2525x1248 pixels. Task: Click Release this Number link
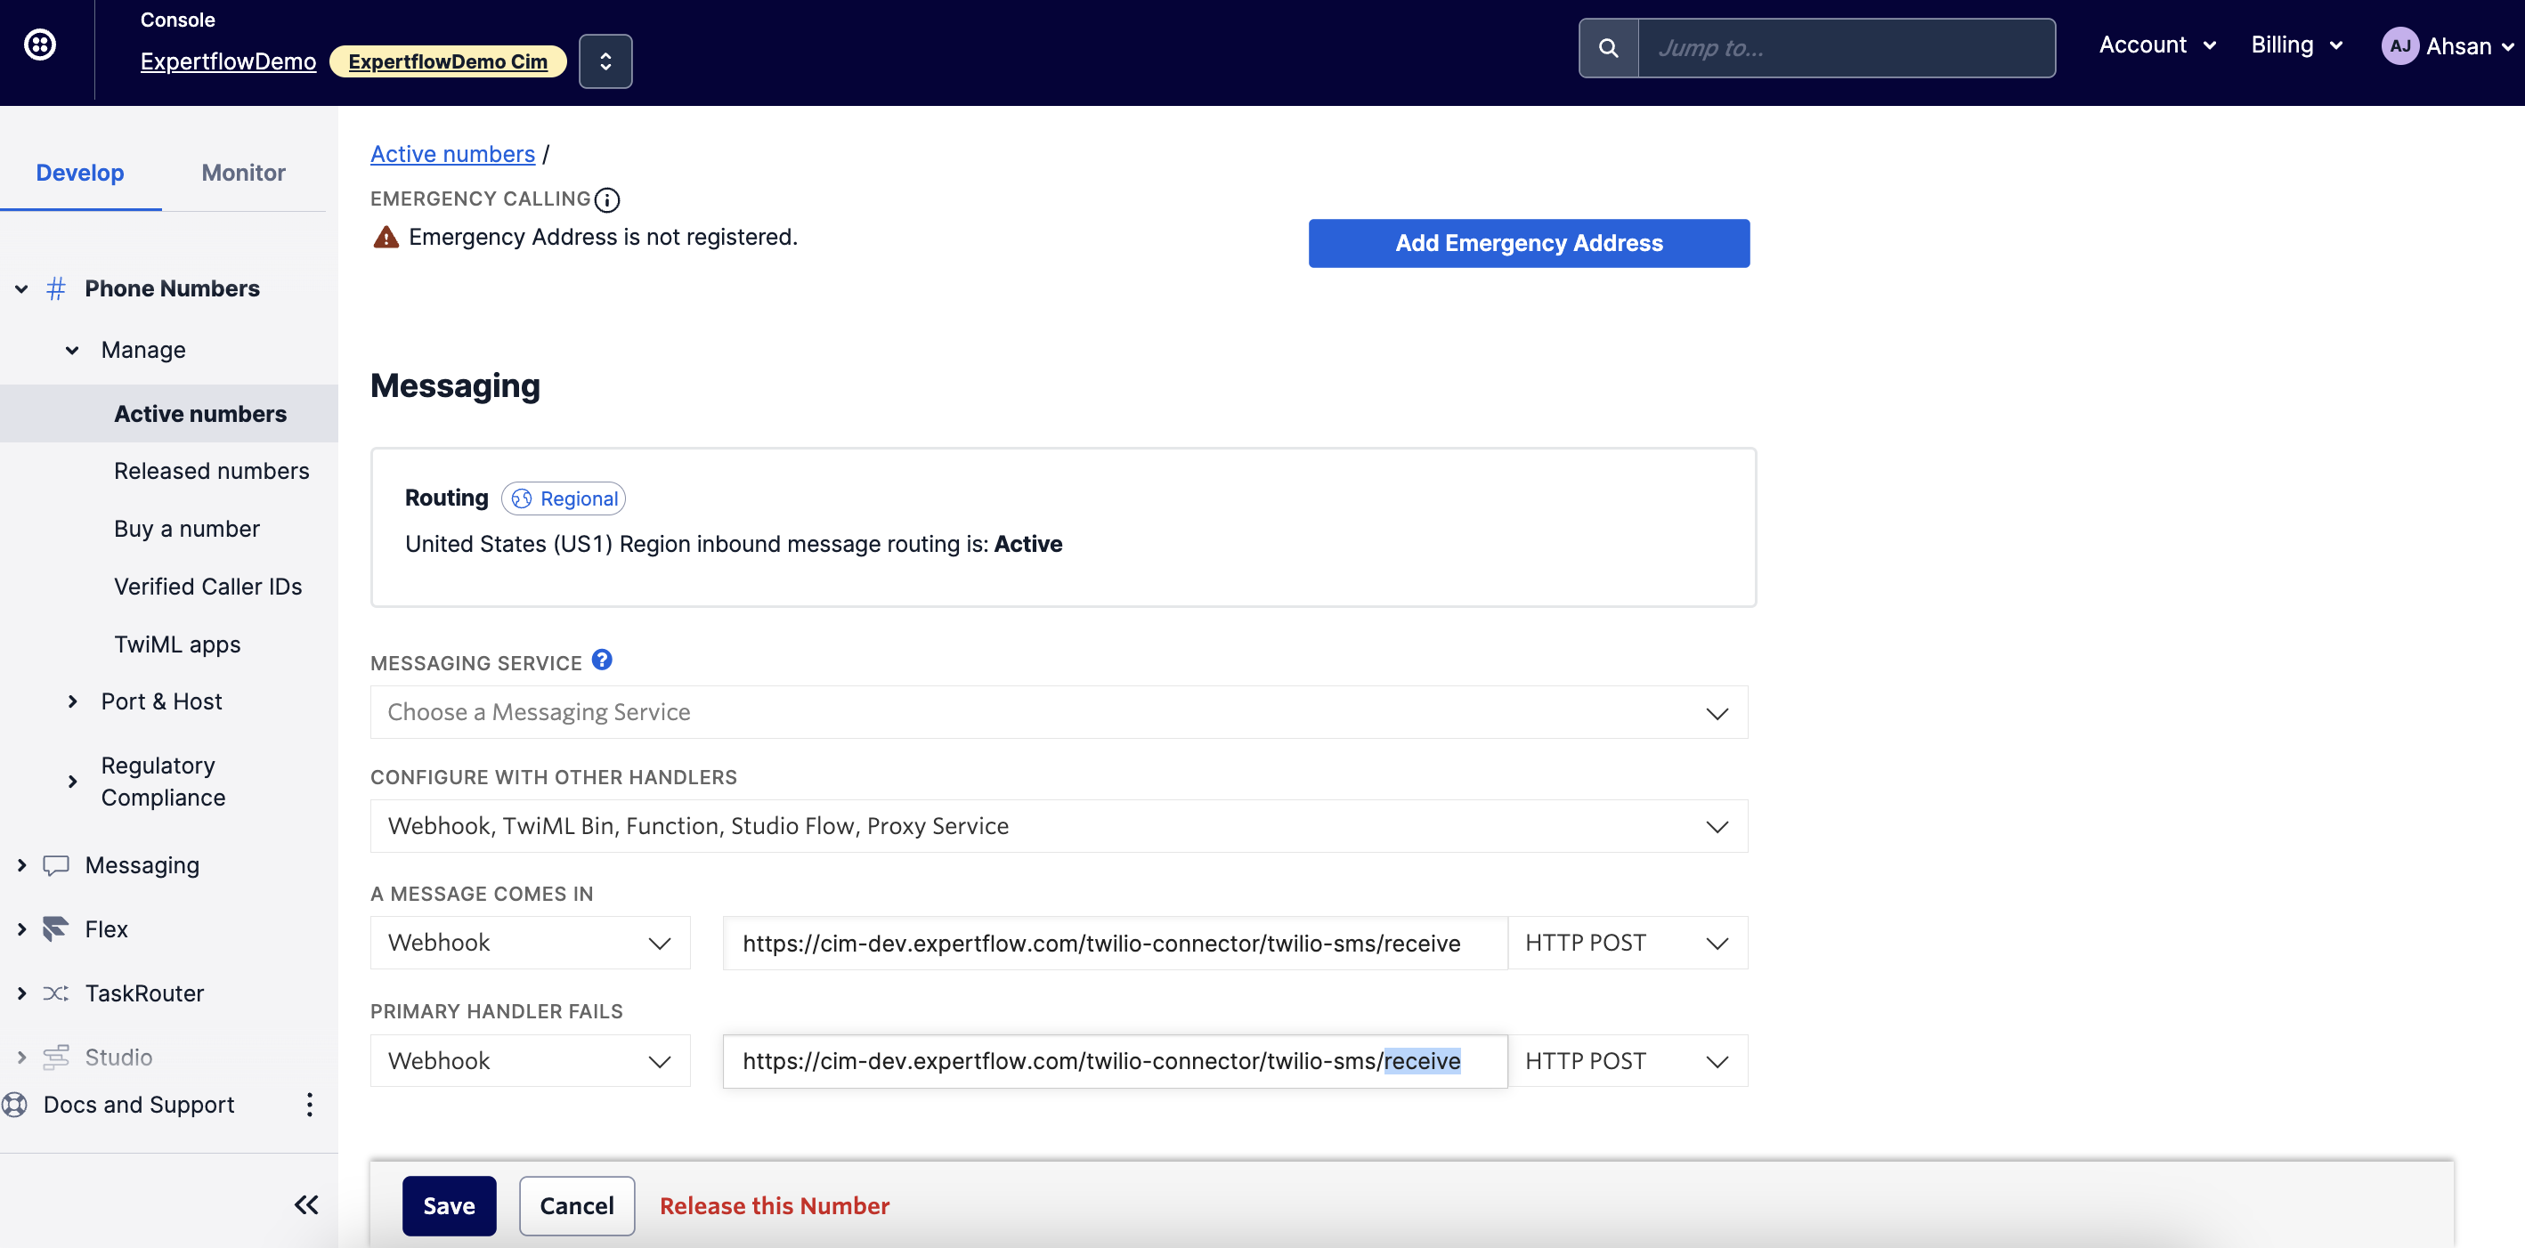(x=774, y=1206)
